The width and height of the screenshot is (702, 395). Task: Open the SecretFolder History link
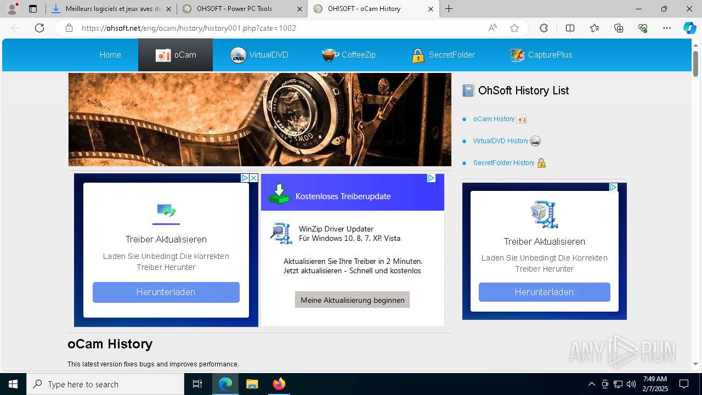click(x=504, y=163)
